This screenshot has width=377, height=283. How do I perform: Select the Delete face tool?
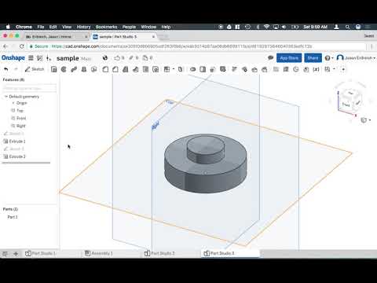tap(244, 69)
